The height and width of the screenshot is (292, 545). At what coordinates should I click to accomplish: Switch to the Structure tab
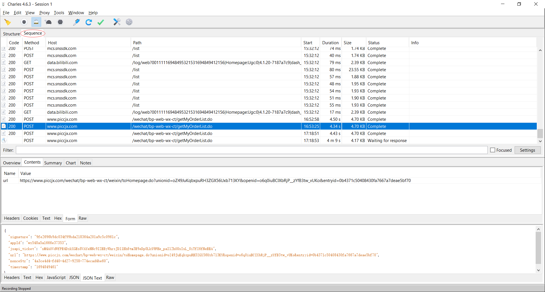11,34
